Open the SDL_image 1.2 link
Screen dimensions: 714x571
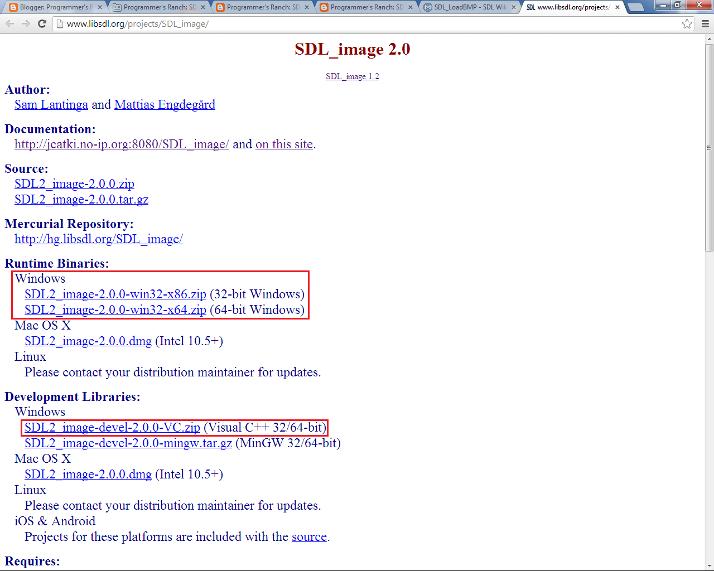[352, 76]
